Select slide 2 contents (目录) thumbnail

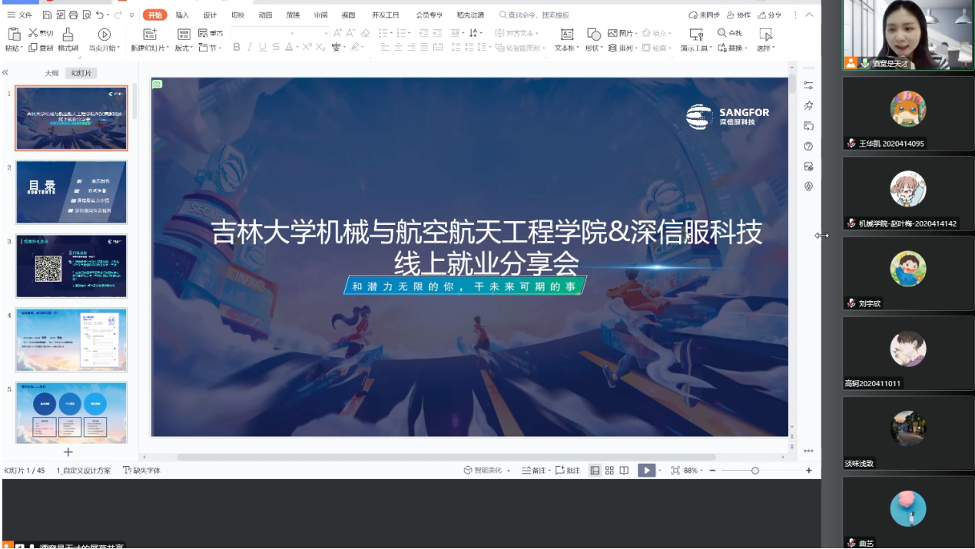click(71, 192)
